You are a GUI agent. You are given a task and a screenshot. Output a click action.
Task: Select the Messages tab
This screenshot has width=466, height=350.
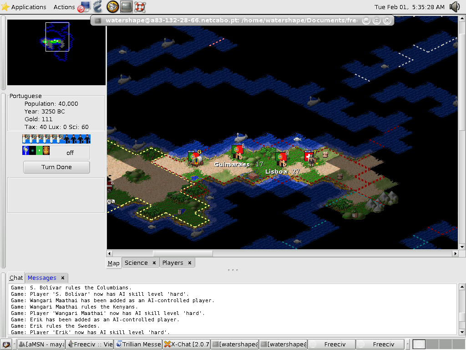(x=42, y=278)
